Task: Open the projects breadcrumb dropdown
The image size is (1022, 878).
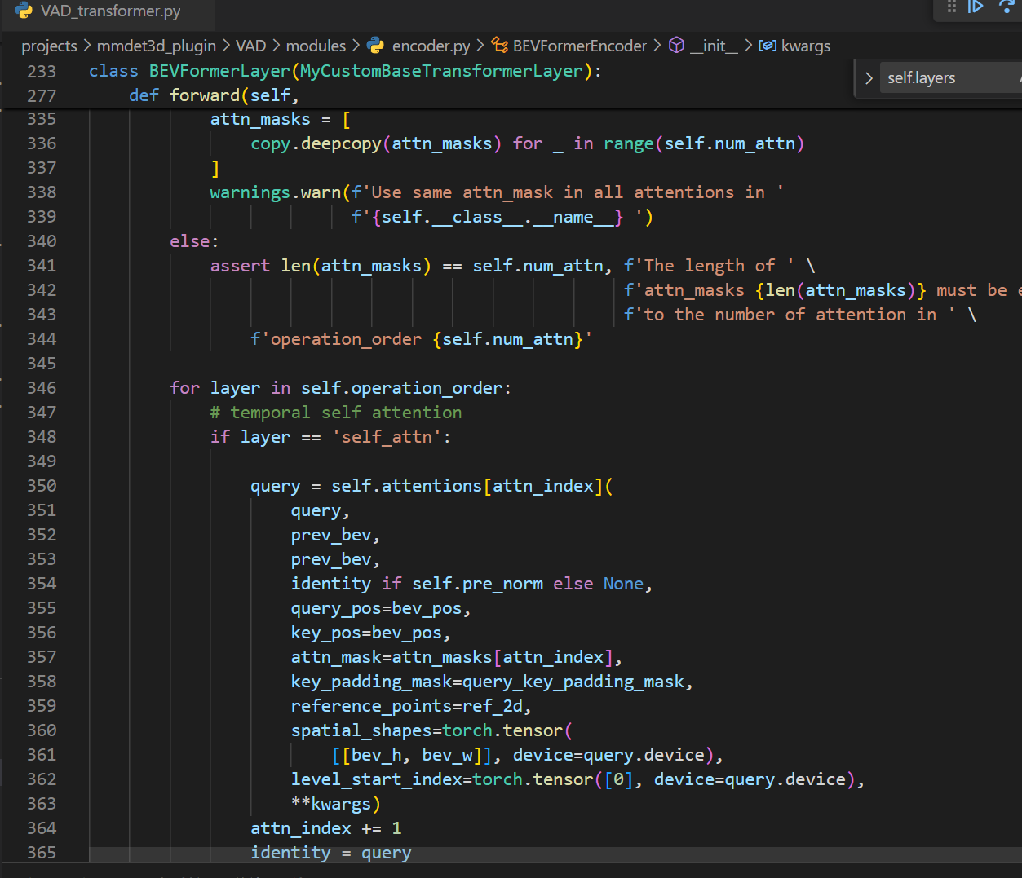Action: click(49, 46)
